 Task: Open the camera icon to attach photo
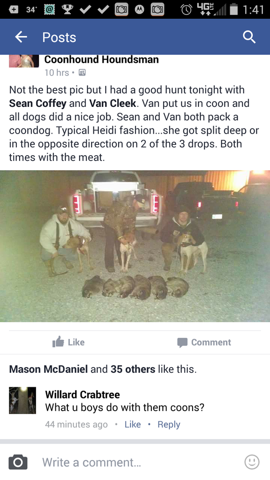[18, 462]
